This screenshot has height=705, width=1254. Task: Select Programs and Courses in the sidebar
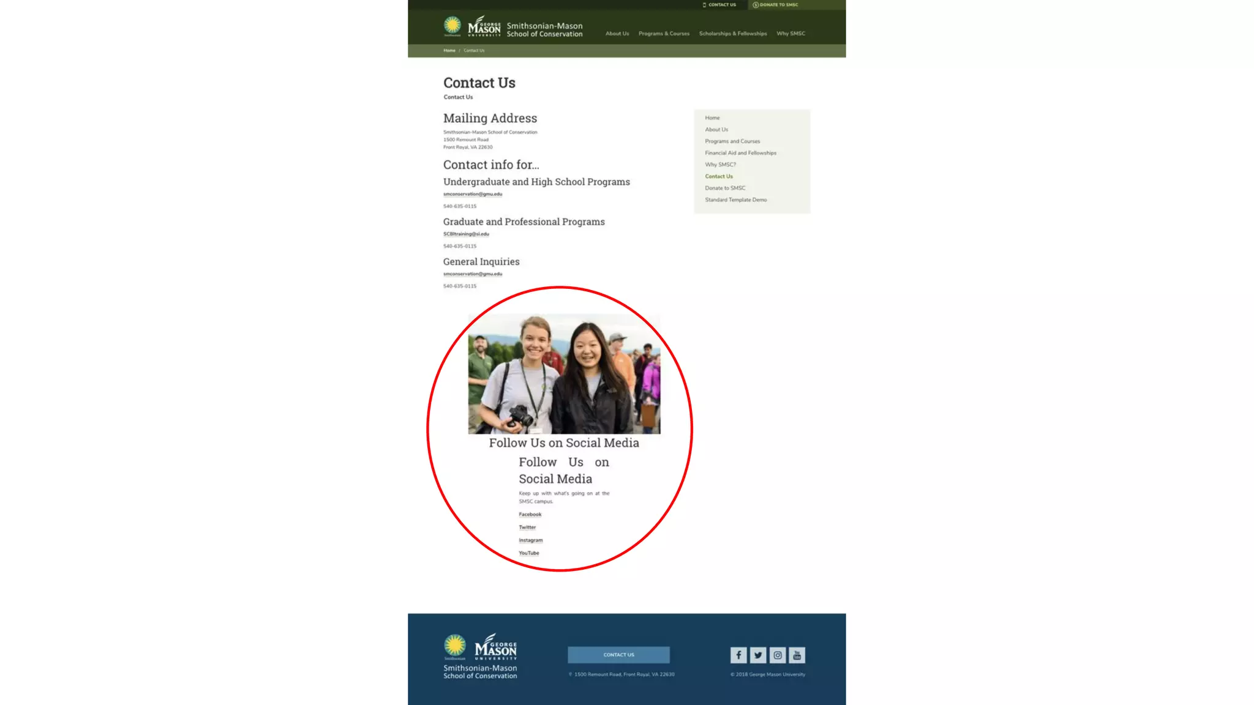point(732,141)
